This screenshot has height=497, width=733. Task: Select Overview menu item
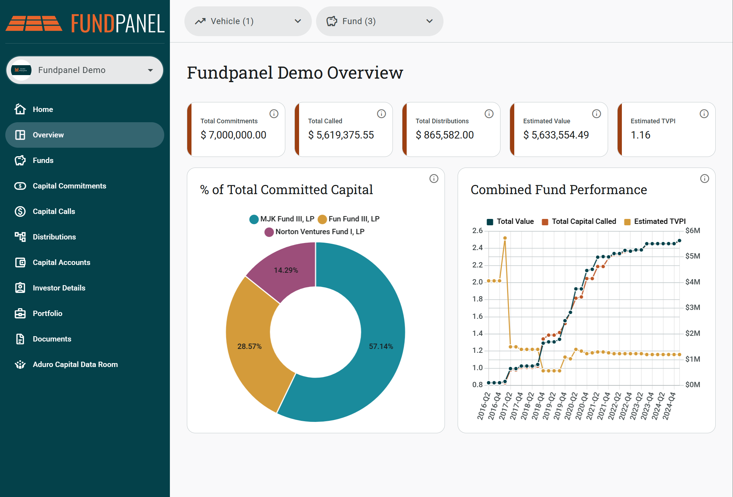click(85, 135)
